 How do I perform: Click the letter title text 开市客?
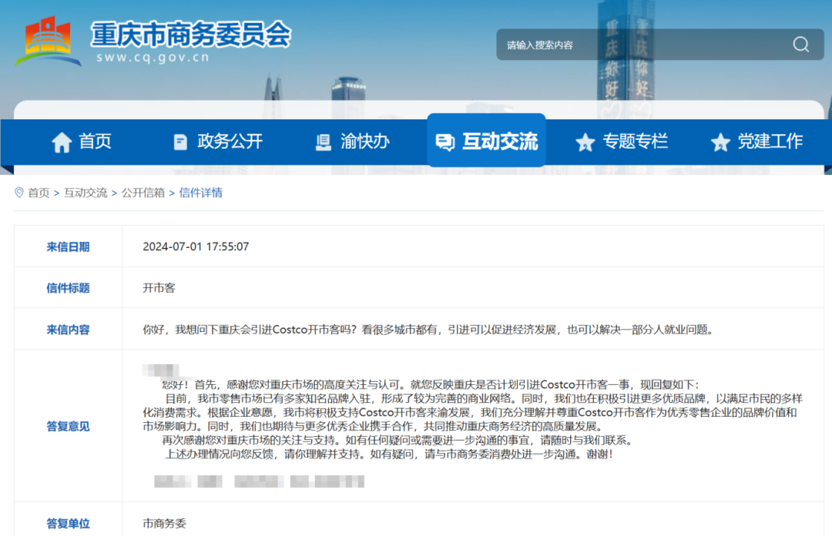tap(159, 288)
